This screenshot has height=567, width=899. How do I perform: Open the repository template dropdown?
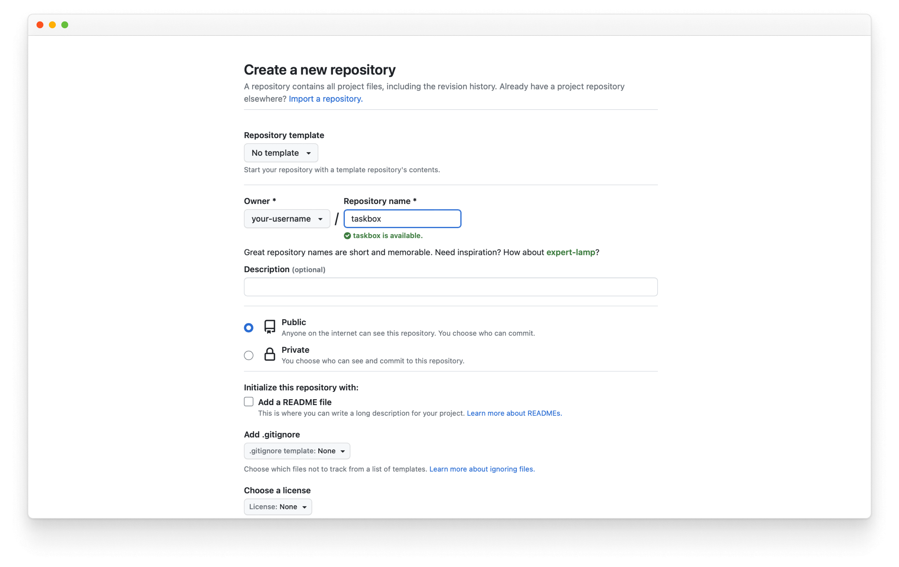pos(281,153)
